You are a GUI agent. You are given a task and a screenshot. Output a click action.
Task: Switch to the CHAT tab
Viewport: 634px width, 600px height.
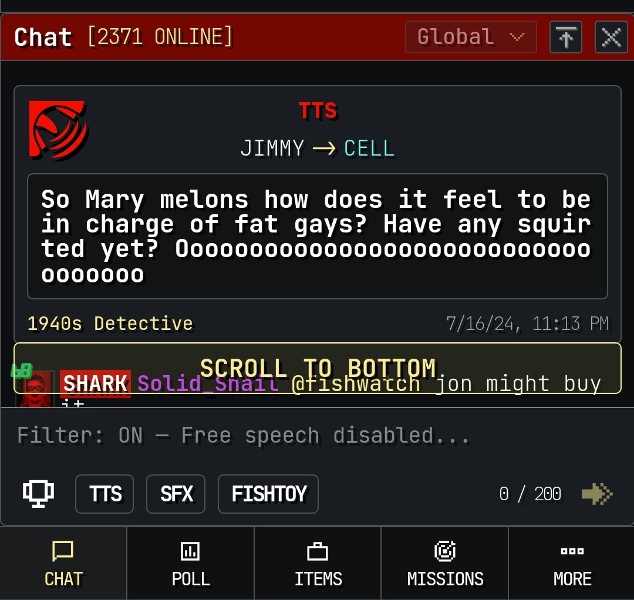click(63, 564)
